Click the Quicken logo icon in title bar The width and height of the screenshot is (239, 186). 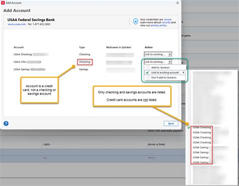point(3,3)
